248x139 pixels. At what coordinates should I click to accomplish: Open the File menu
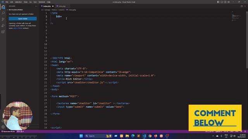[7, 2]
